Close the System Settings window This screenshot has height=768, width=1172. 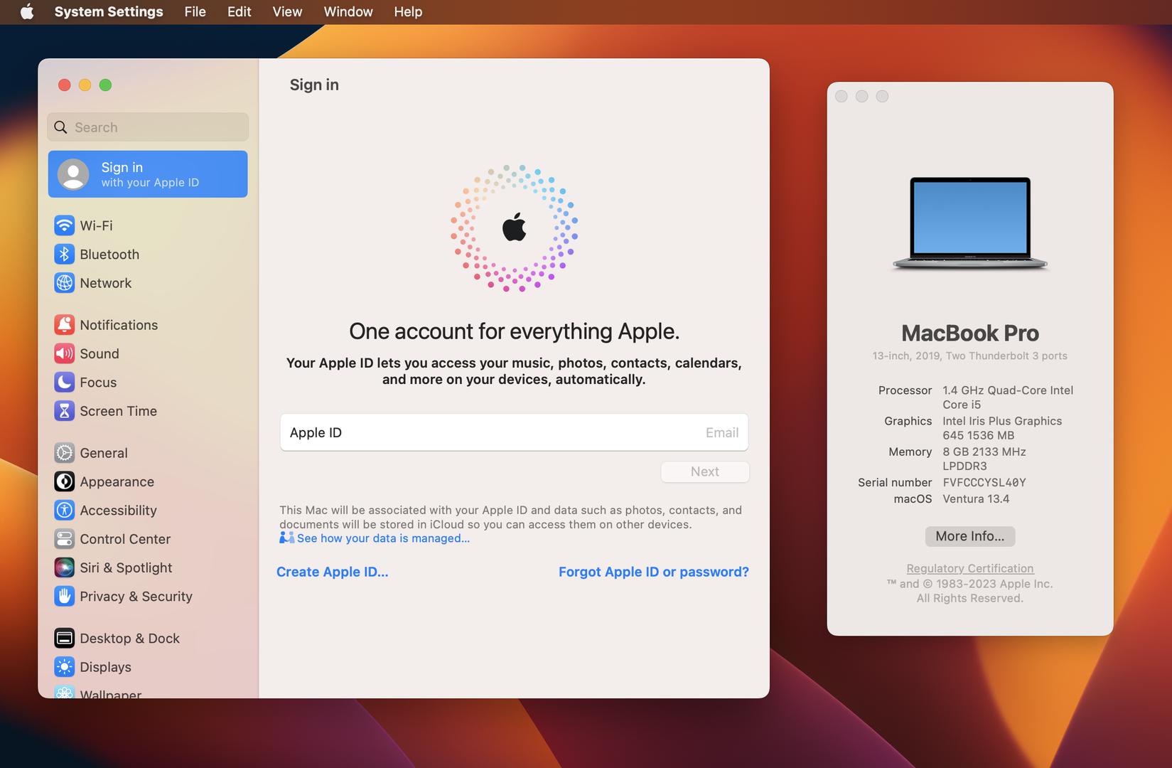pos(64,85)
